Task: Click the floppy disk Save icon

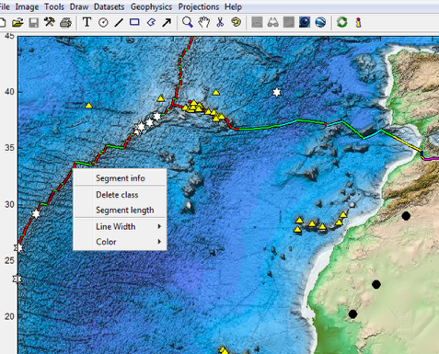Action: (34, 22)
